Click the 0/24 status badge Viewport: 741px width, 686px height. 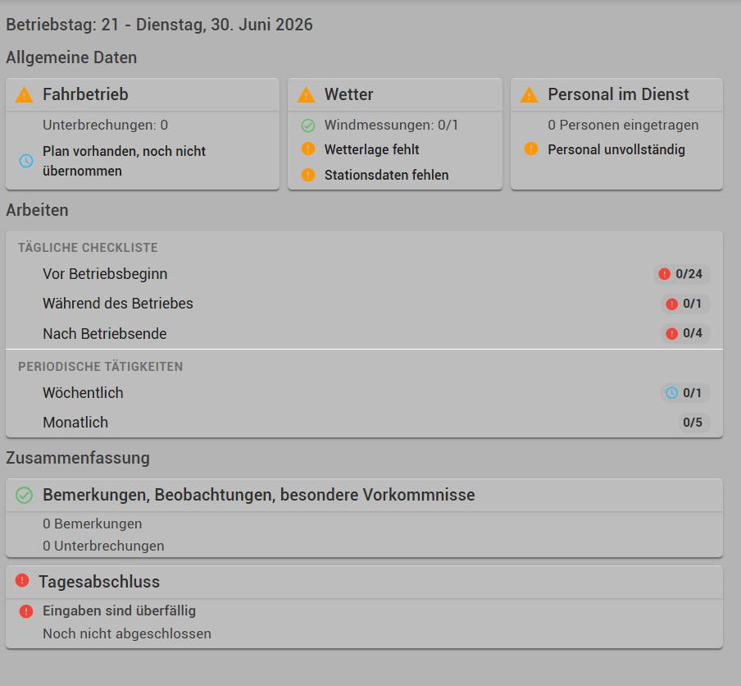point(681,274)
